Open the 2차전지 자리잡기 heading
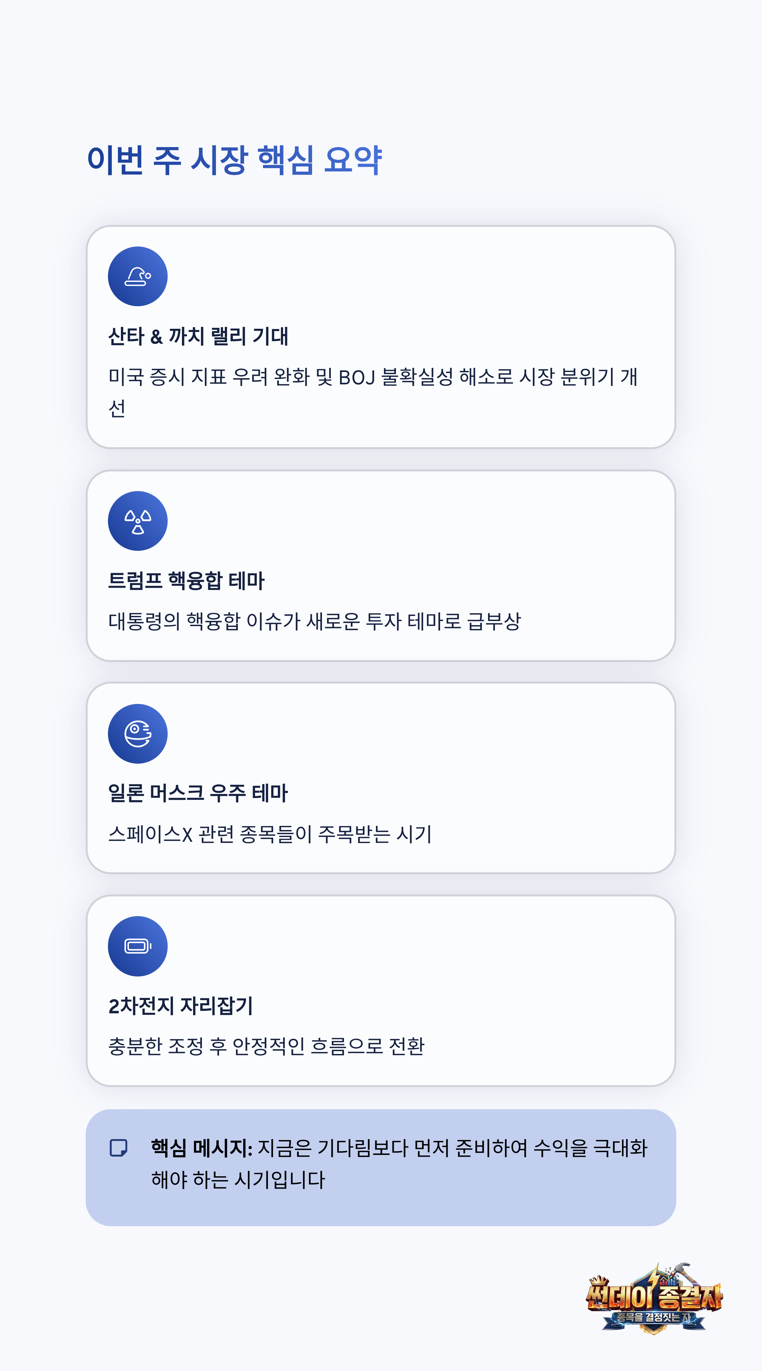The width and height of the screenshot is (762, 1371). click(x=180, y=1006)
